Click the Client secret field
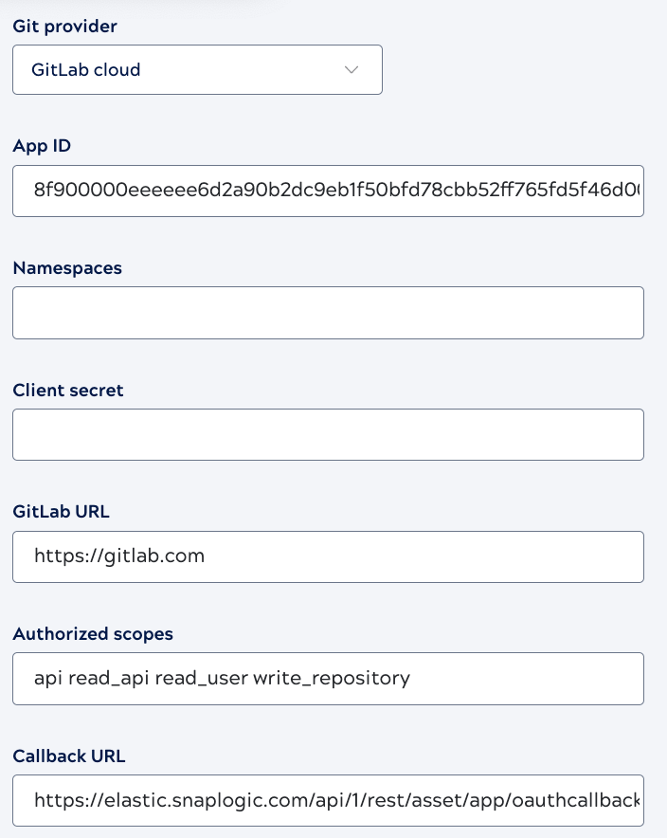The image size is (667, 838). (328, 434)
